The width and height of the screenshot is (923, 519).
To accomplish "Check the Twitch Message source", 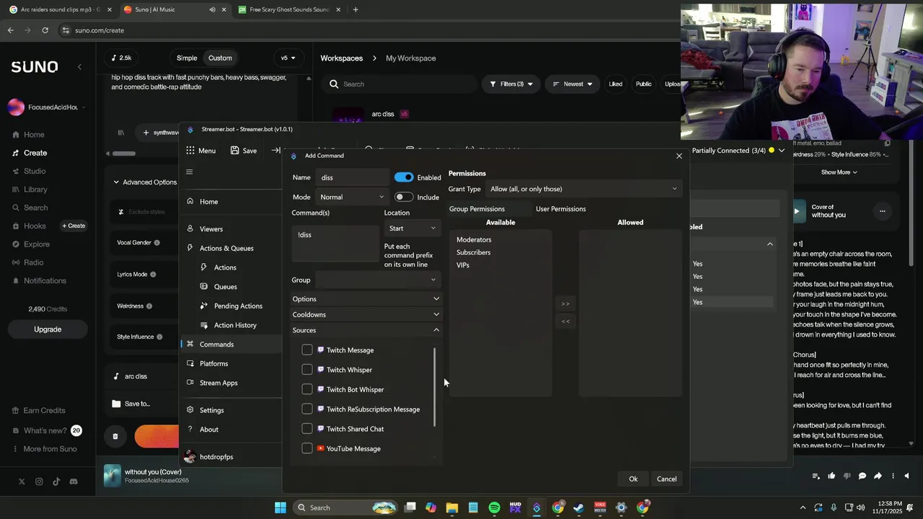I will coord(307,350).
